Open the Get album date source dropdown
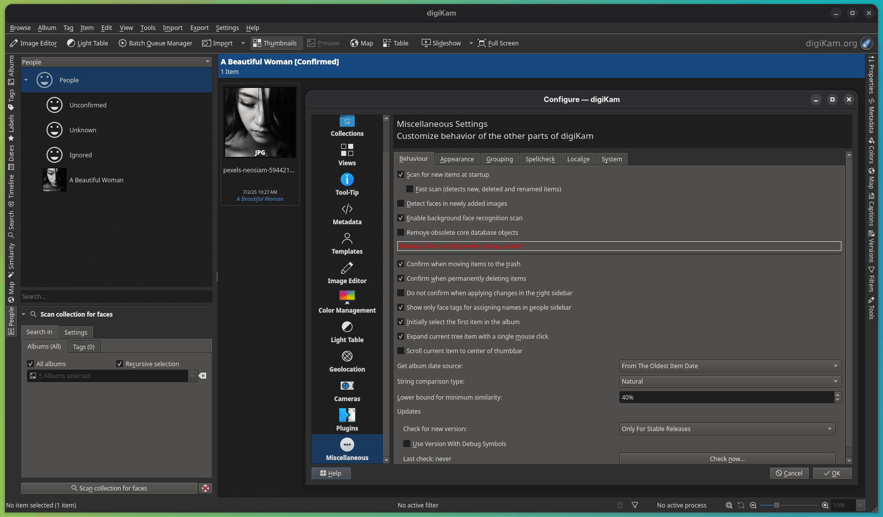This screenshot has height=517, width=883. [x=729, y=366]
